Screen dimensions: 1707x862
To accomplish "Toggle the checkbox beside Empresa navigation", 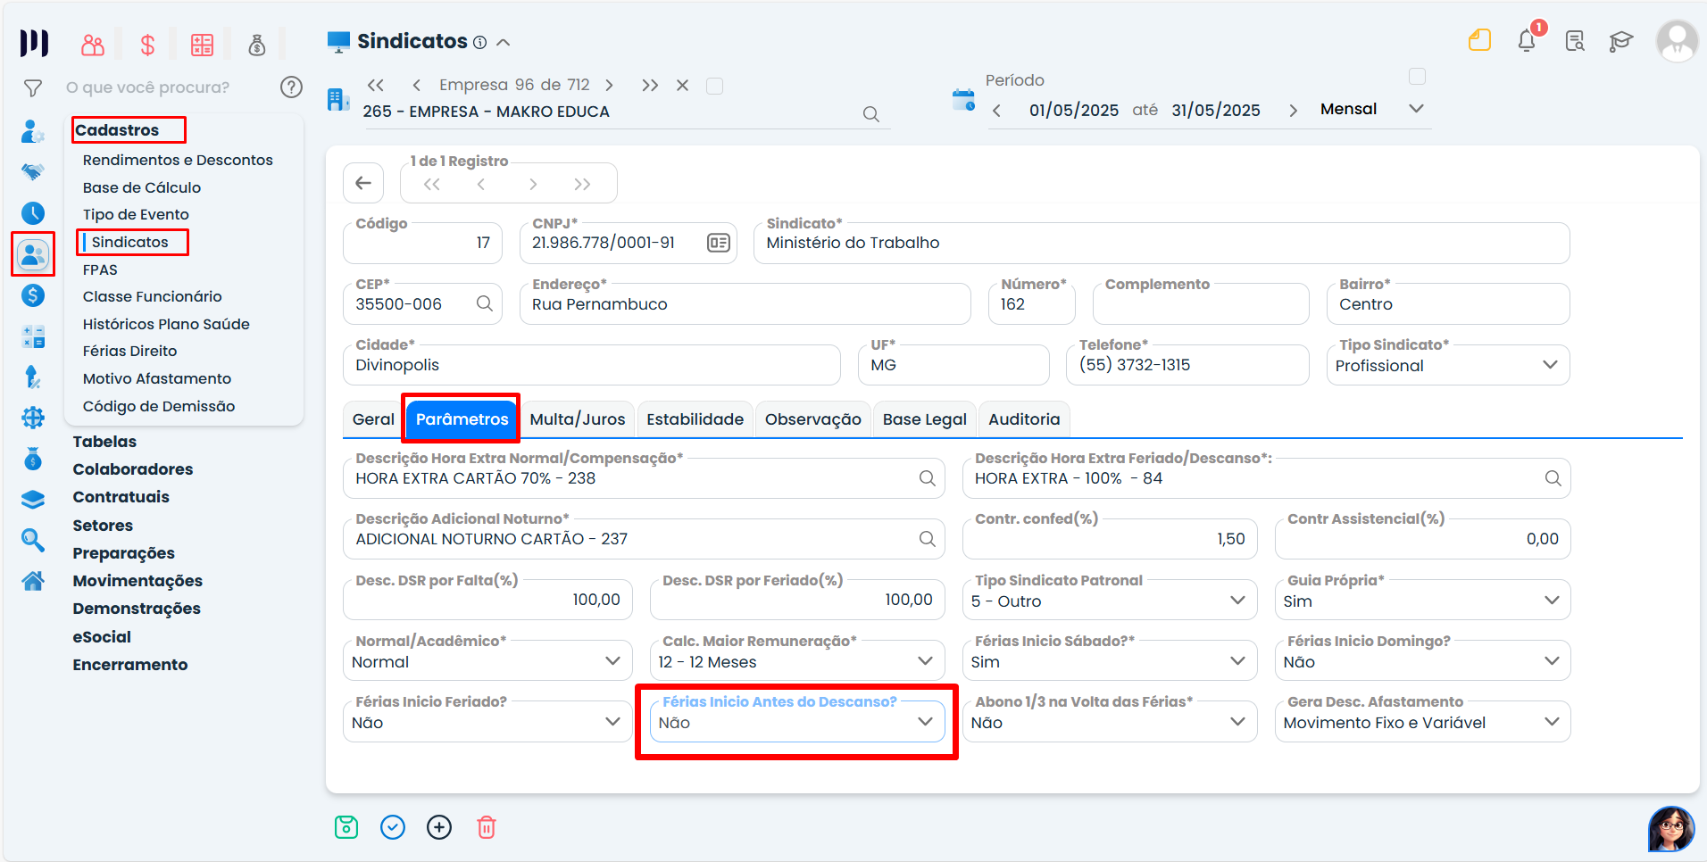I will pos(714,86).
